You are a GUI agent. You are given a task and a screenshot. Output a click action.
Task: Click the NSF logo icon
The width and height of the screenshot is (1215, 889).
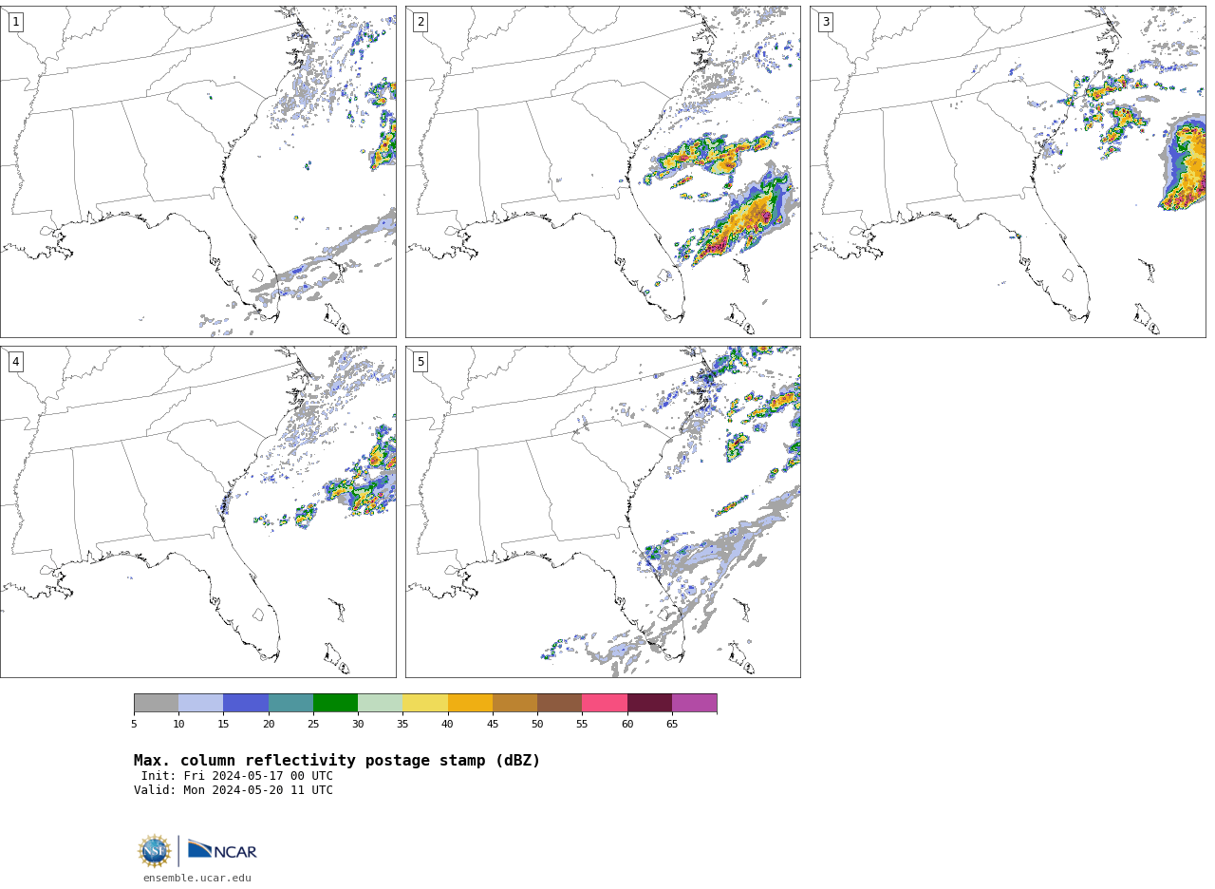click(x=155, y=850)
